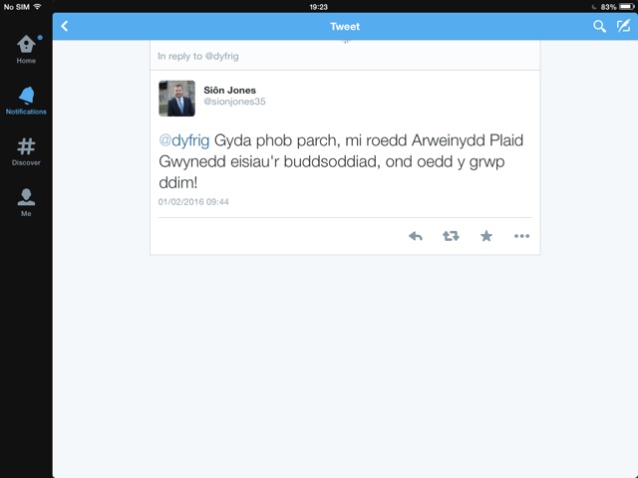Open the Discover hashtag tab
Viewport: 638px width, 478px height.
(x=26, y=151)
